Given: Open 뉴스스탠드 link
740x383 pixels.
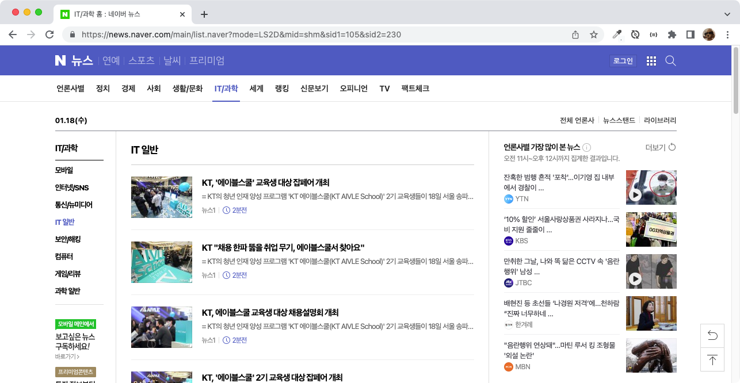Looking at the screenshot, I should (x=619, y=120).
